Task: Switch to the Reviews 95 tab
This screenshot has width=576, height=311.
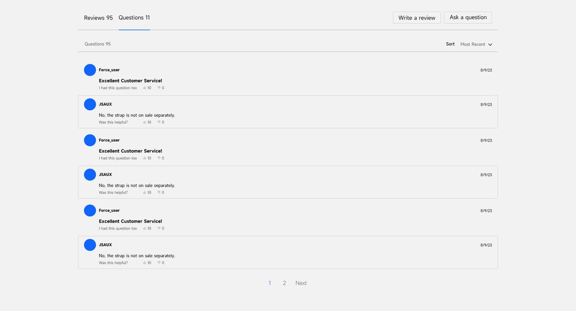Action: 98,18
